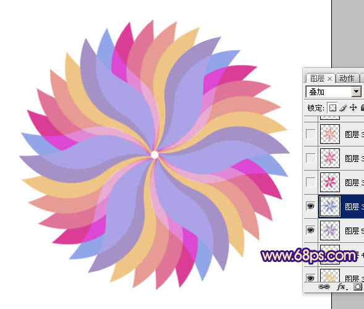Click the add layer mask icon
This screenshot has width=364, height=309.
358,287
